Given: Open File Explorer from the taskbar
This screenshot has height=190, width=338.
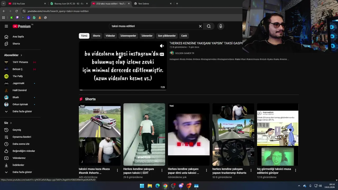Looking at the screenshot, I should pyautogui.click(x=150, y=186).
